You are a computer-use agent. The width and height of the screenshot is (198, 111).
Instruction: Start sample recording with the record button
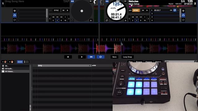(x=68, y=57)
